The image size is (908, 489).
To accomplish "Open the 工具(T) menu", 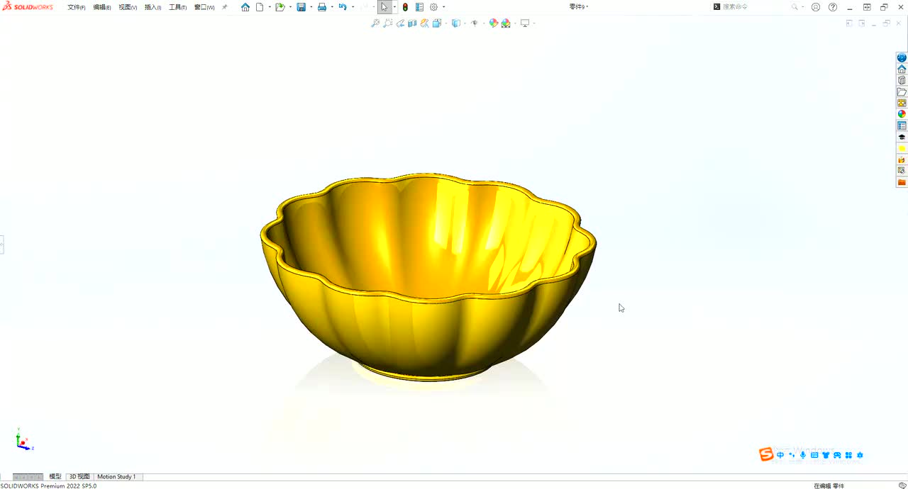I will [178, 7].
